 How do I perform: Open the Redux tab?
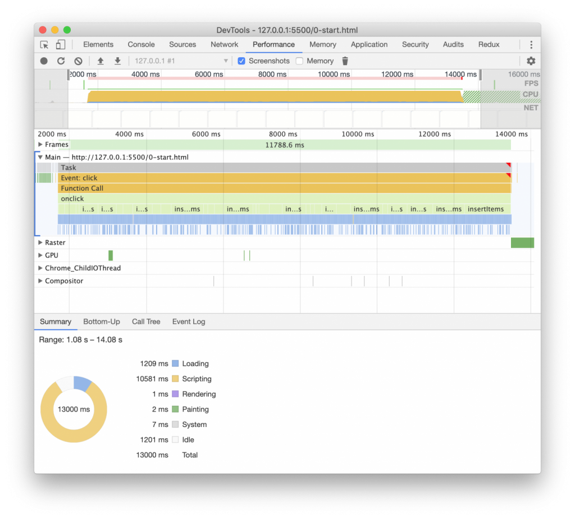tap(489, 44)
